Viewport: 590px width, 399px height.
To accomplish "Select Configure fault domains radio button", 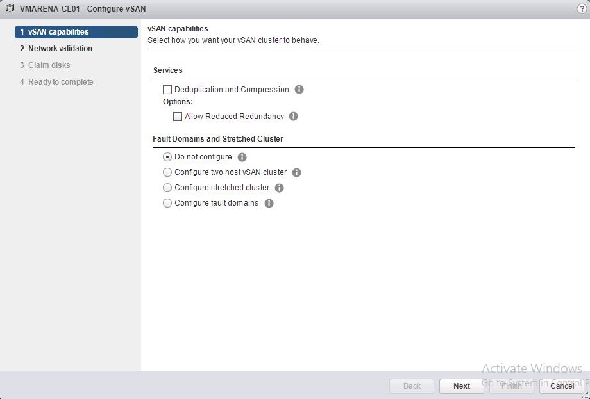I will point(167,203).
